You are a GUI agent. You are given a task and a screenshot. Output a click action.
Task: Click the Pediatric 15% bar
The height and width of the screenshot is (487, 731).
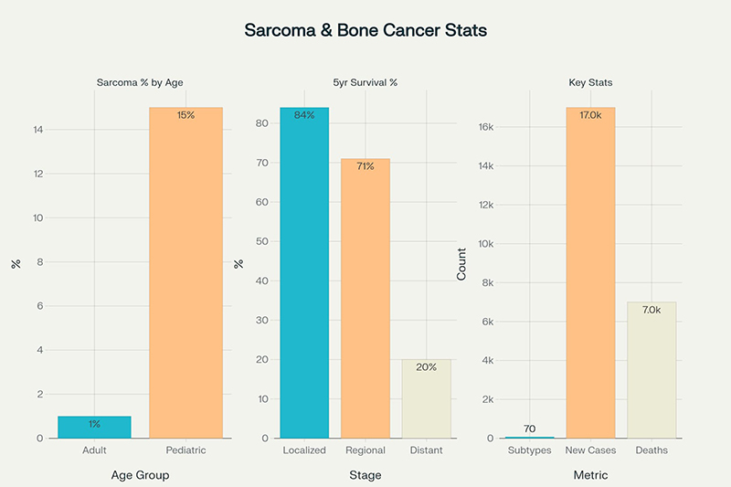(185, 272)
